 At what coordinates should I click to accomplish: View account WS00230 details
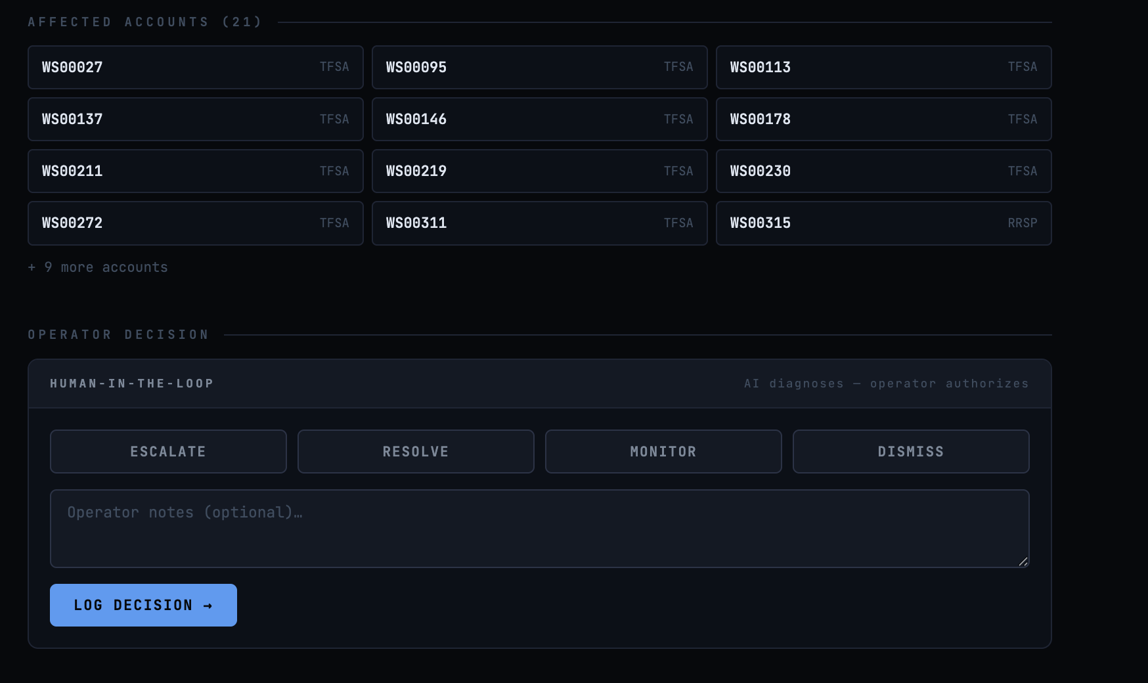(x=883, y=171)
